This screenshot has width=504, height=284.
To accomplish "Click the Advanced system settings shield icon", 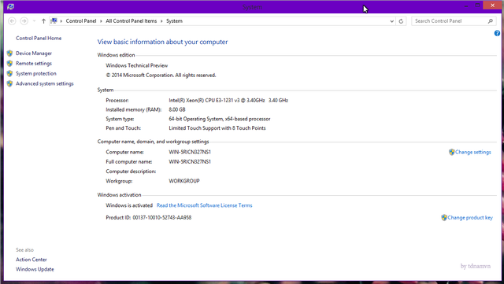I will 9,83.
